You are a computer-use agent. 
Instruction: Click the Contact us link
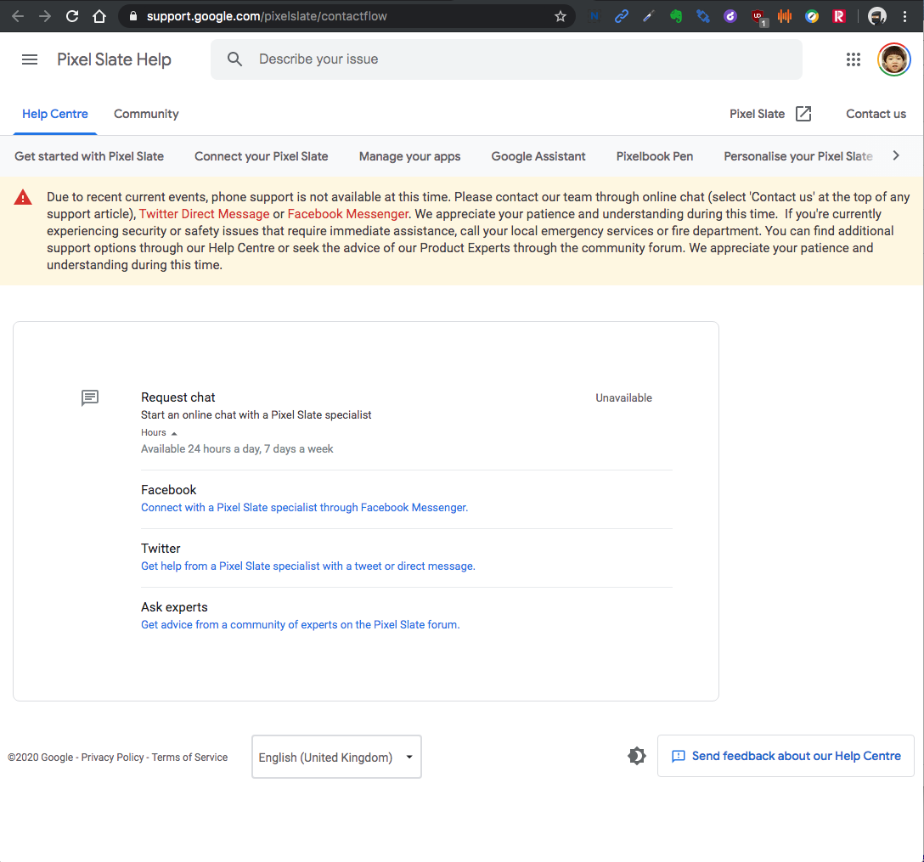point(876,114)
